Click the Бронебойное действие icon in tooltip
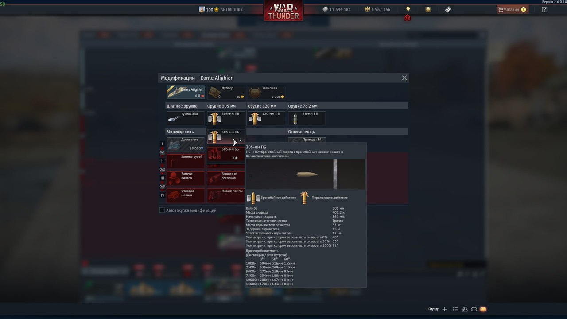The height and width of the screenshot is (319, 567). [x=252, y=198]
